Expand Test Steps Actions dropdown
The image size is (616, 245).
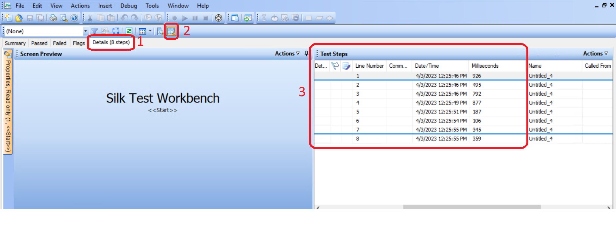(x=596, y=54)
